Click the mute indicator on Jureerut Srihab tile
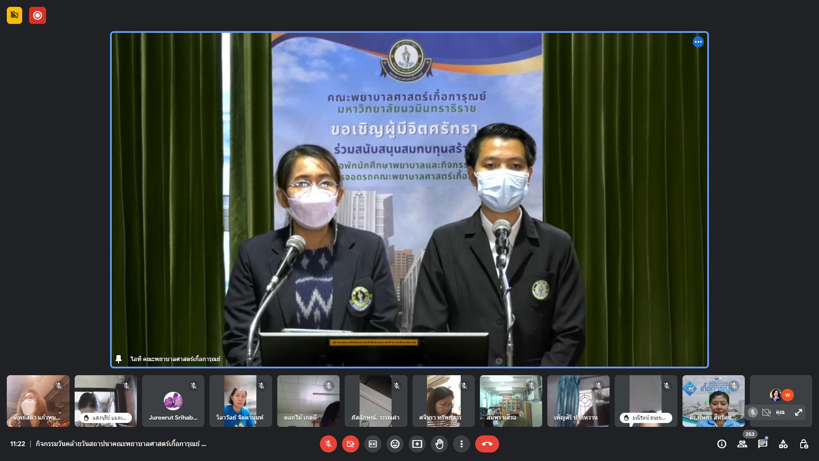Screen dimensions: 819x461 coord(194,386)
